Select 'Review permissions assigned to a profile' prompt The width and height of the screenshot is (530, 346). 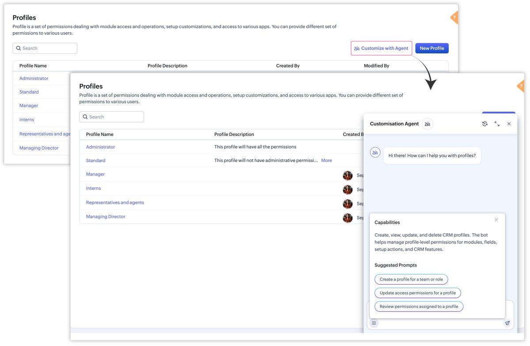point(419,307)
